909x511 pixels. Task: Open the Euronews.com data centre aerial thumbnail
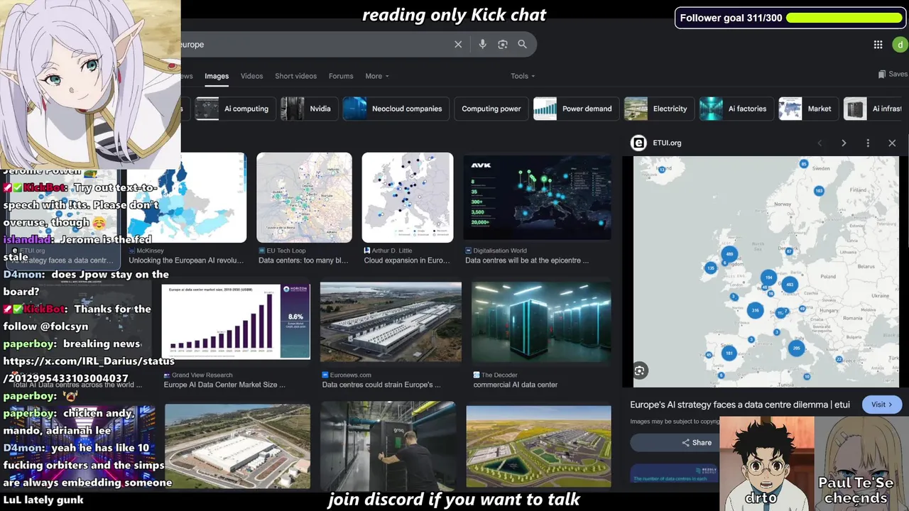pyautogui.click(x=391, y=322)
